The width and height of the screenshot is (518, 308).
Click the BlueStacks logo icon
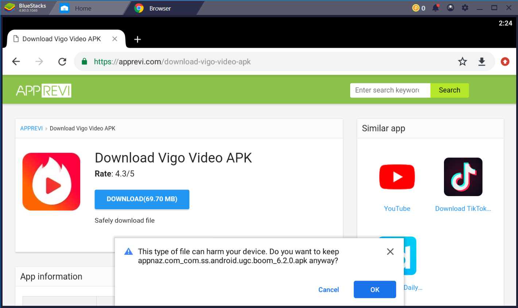coord(9,8)
